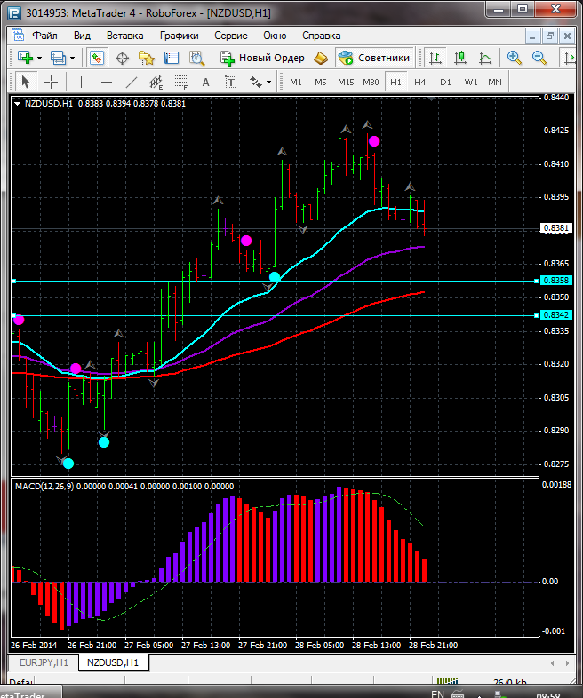Click the cyan 0.8358 price level line

point(267,281)
